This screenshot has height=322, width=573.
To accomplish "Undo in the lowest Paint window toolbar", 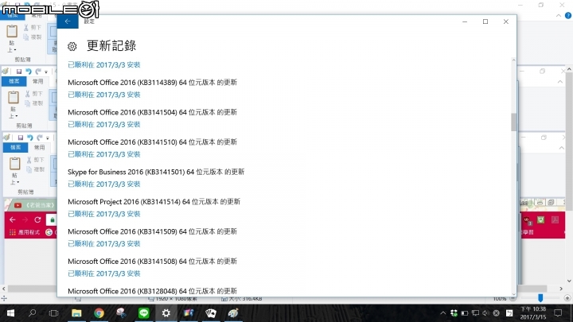I will [x=30, y=138].
